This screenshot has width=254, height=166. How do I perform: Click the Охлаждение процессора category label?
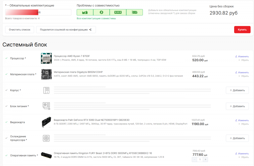pos(19,138)
